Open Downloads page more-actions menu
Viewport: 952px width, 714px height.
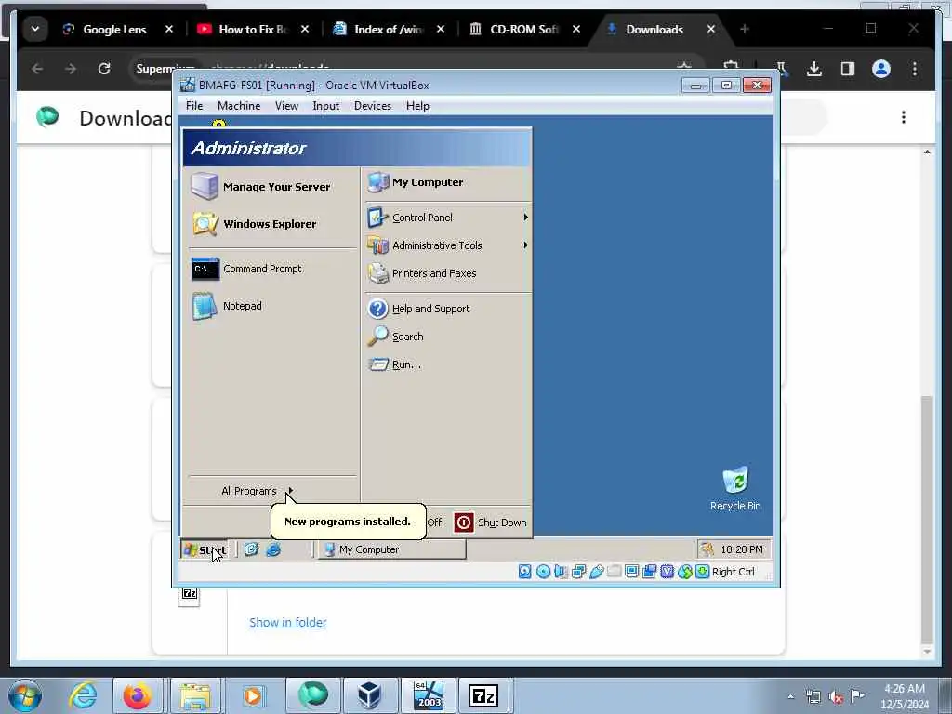[x=904, y=117]
